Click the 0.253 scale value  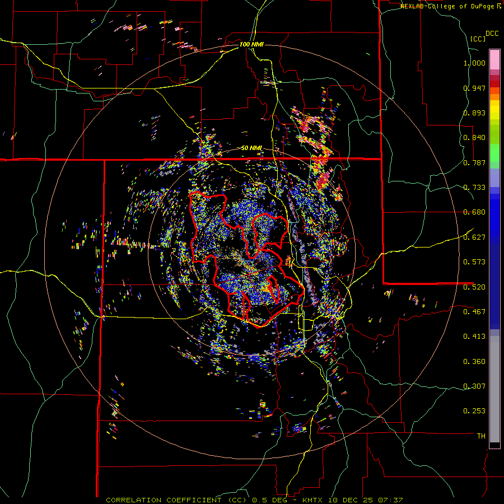click(x=474, y=411)
